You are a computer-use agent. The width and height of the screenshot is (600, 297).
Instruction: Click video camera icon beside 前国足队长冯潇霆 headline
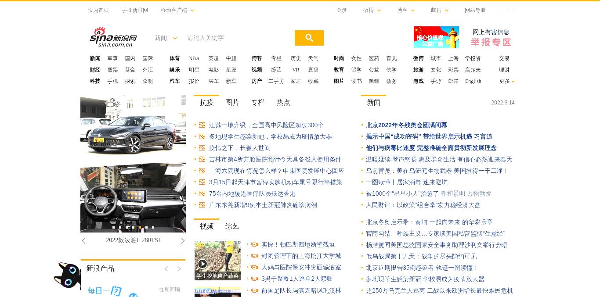tap(254, 290)
